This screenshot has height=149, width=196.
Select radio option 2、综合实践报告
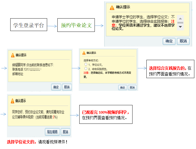[x=86, y=69]
